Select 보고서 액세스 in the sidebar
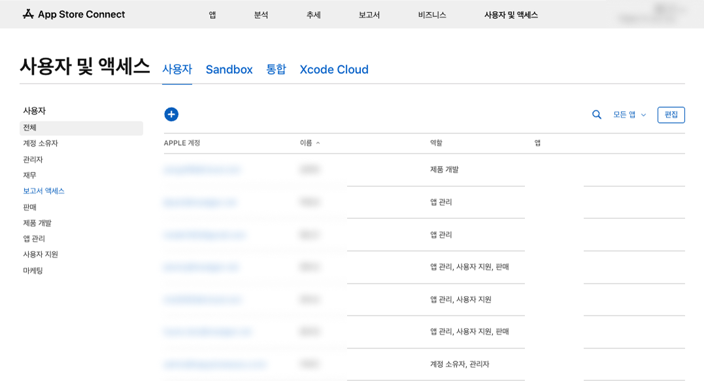 point(44,191)
